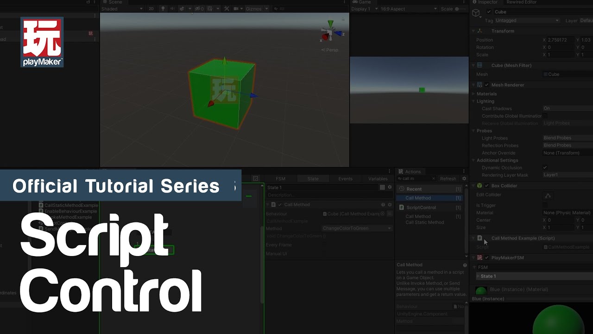Switch to the Rewired Editor tab
The width and height of the screenshot is (593, 334).
(x=521, y=2)
